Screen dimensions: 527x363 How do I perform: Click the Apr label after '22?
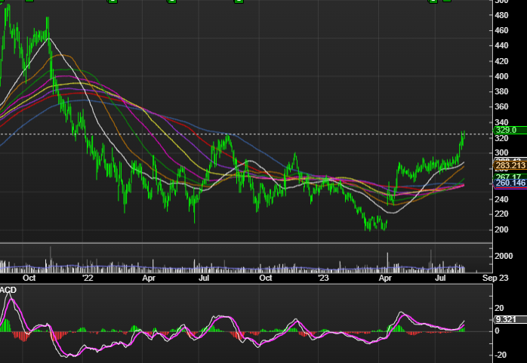pos(149,278)
